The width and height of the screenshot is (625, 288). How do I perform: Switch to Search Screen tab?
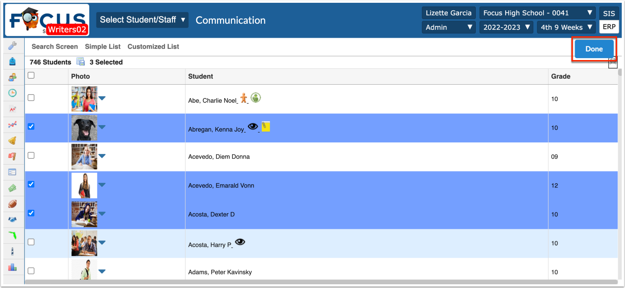point(55,47)
